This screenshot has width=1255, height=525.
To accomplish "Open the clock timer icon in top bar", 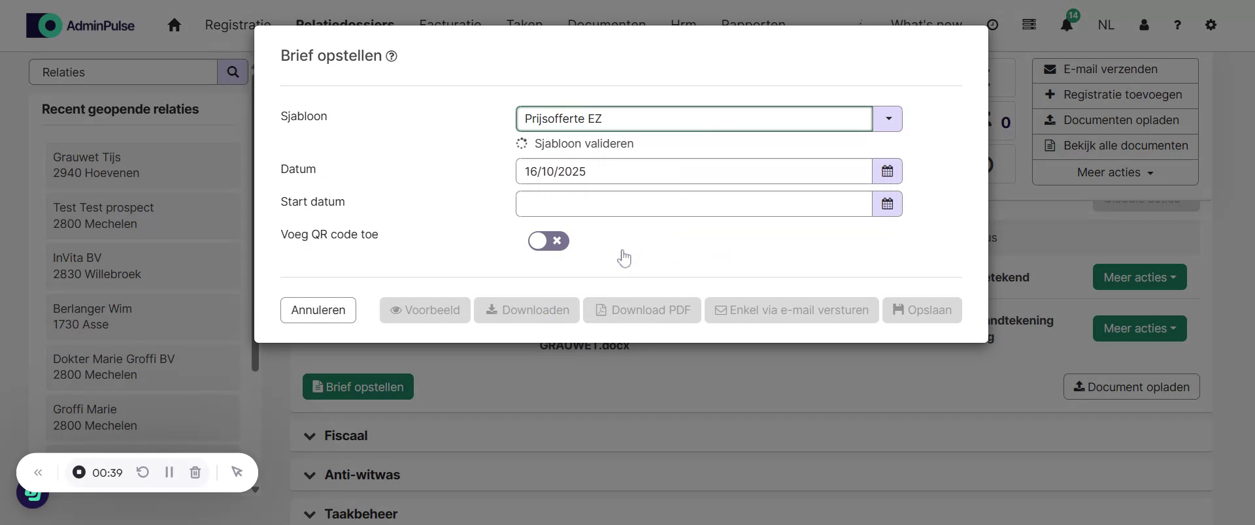I will point(992,25).
